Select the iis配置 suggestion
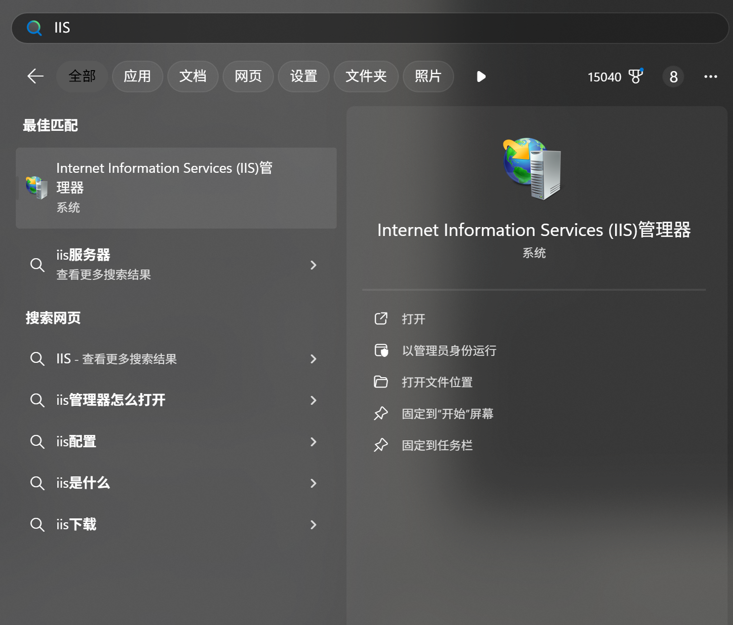The height and width of the screenshot is (625, 733). (x=176, y=442)
